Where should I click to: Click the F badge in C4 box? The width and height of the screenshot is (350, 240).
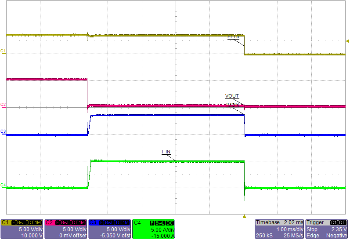[152, 223]
